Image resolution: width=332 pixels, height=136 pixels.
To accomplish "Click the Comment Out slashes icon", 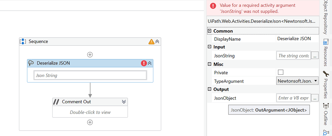I will point(56,102).
